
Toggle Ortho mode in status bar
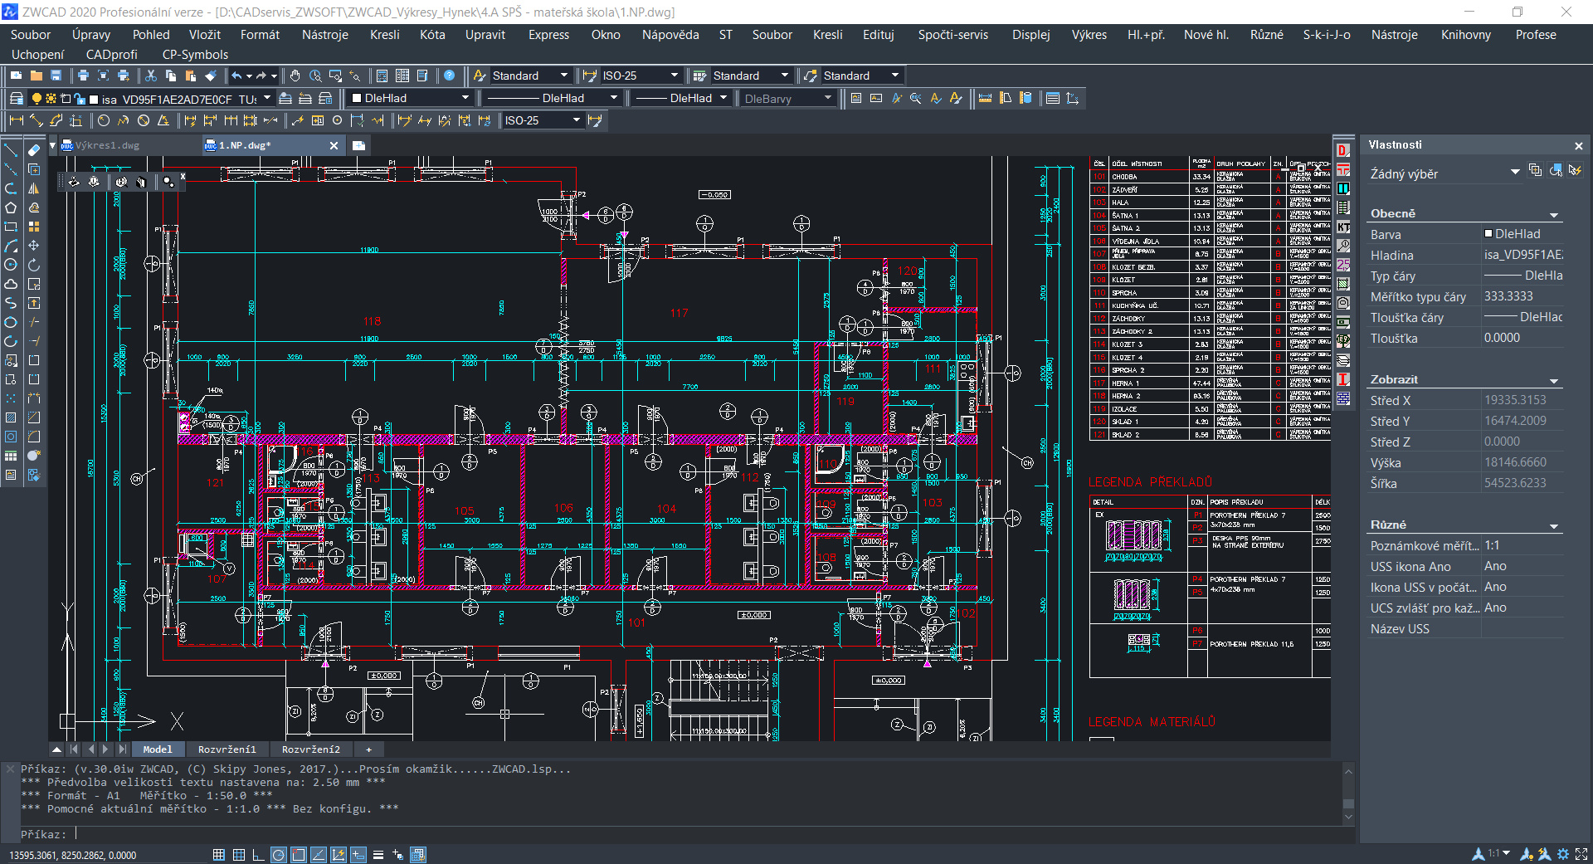[258, 855]
